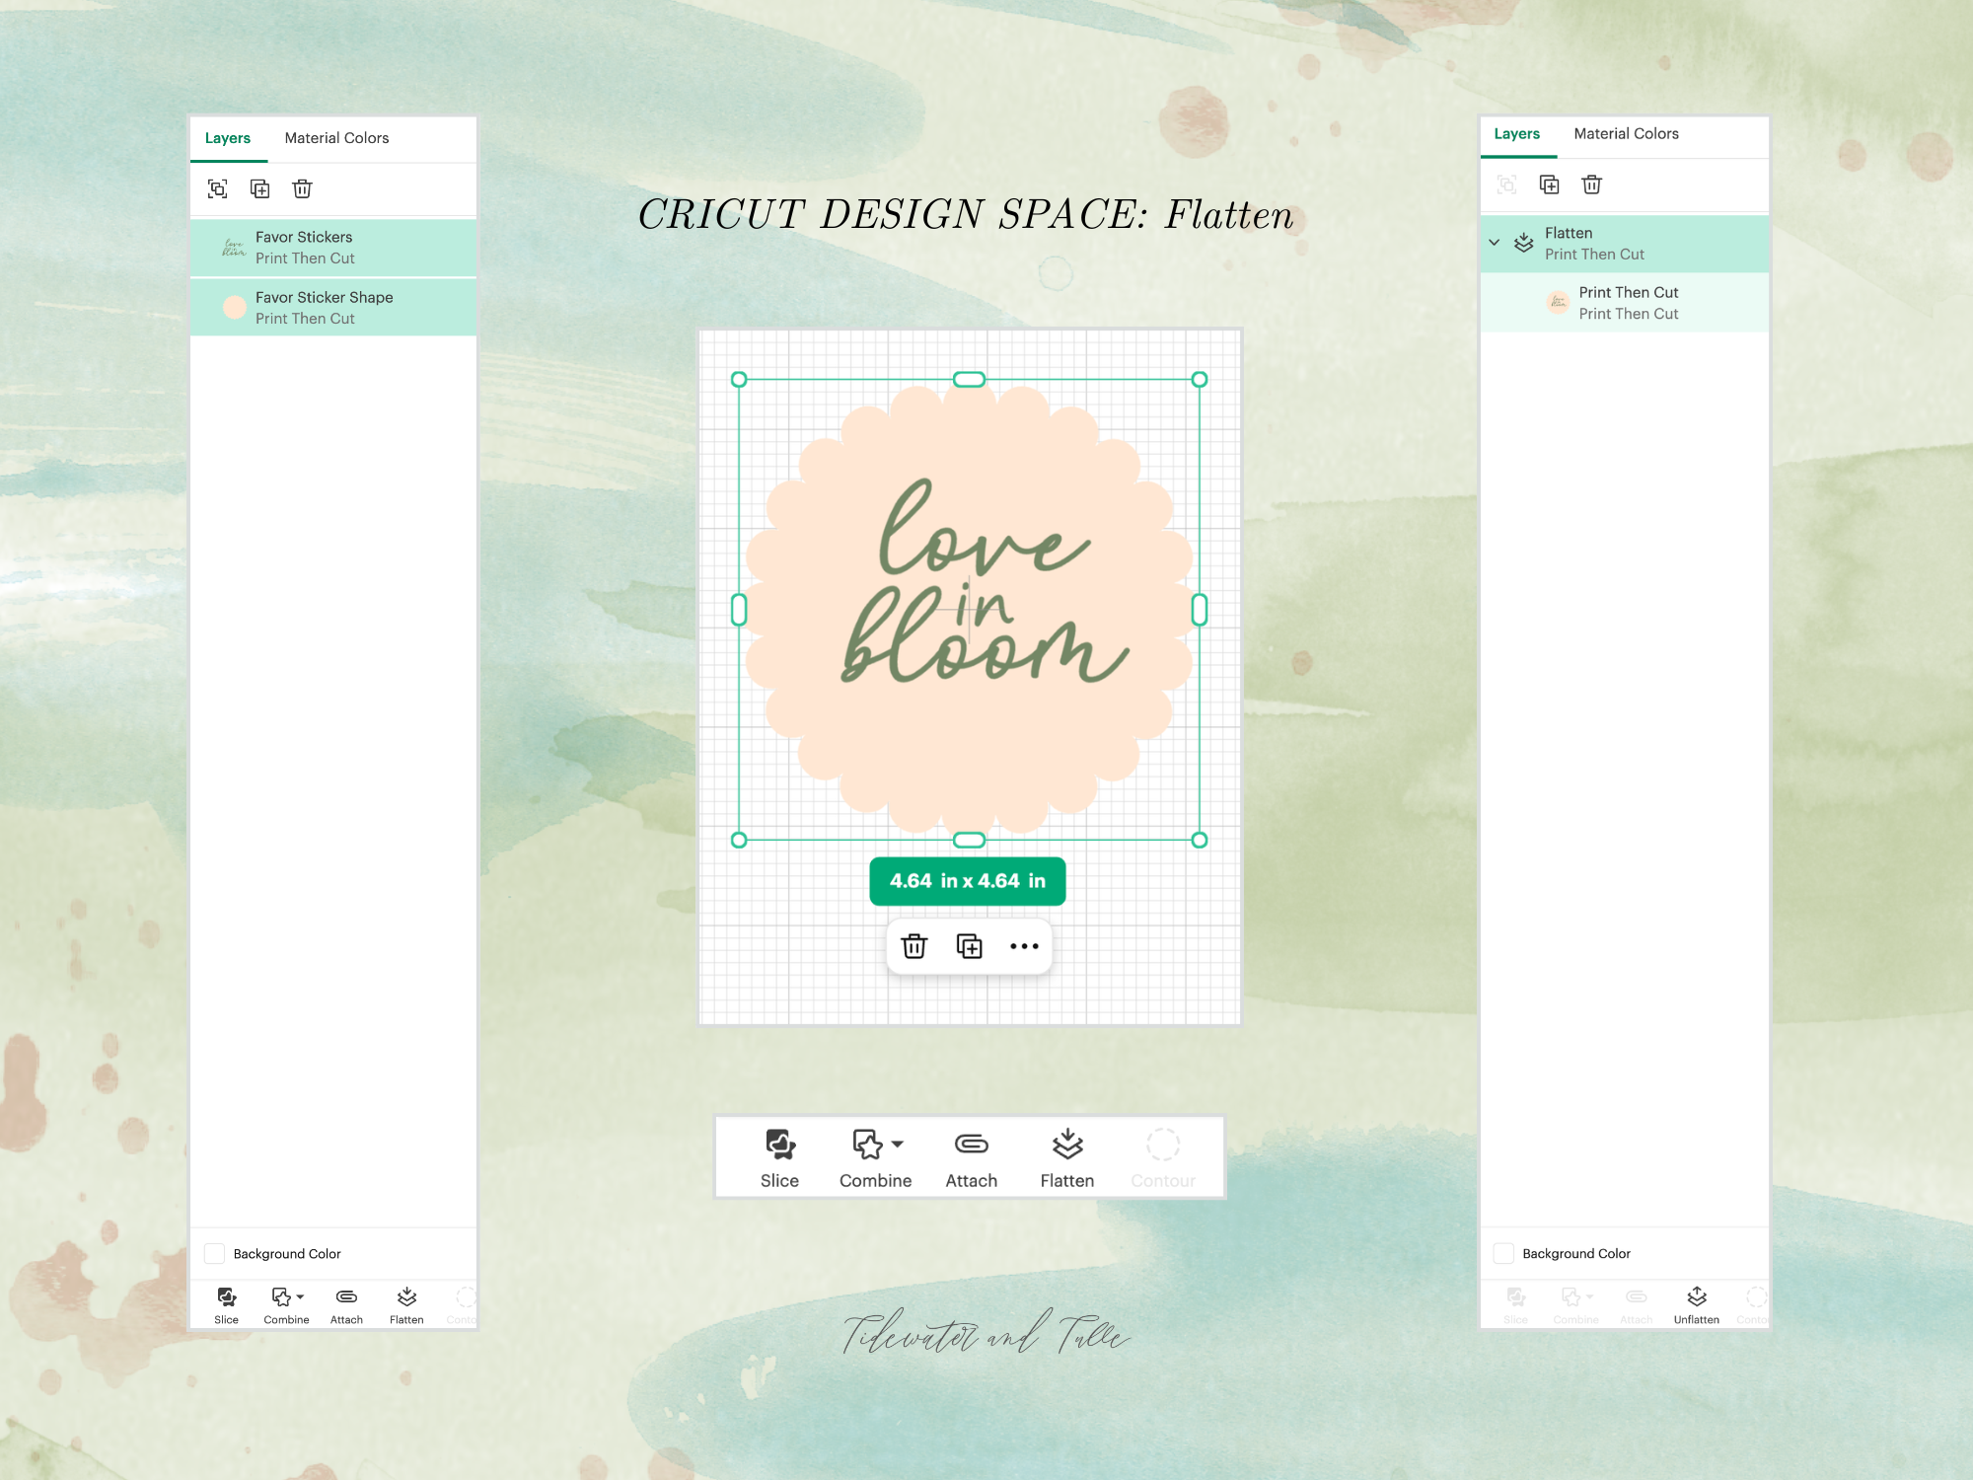Screen dimensions: 1973x1480
Task: Click Delete trash icon in left Layers panel
Action: click(x=303, y=188)
